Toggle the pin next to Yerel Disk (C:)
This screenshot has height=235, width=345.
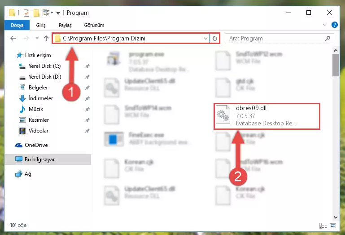(87, 66)
